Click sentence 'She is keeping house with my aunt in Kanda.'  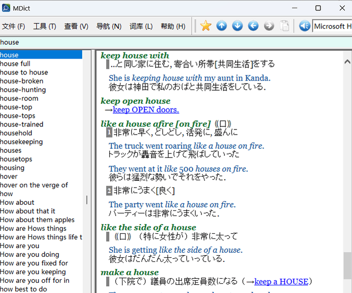coord(190,78)
